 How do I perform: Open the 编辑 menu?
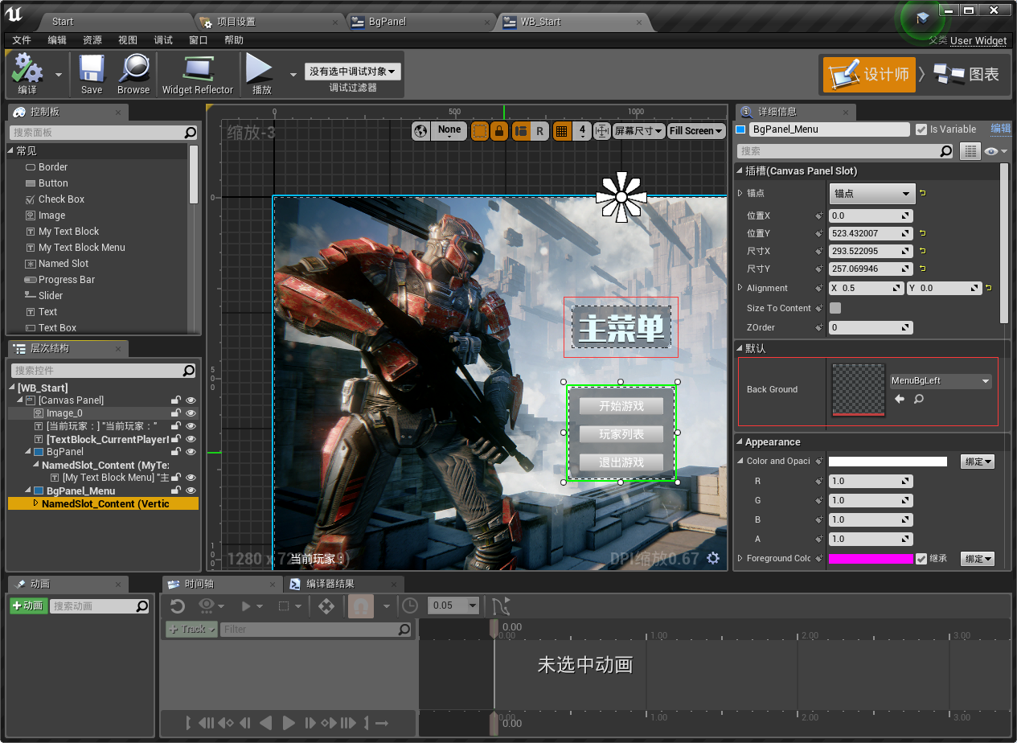tap(57, 40)
